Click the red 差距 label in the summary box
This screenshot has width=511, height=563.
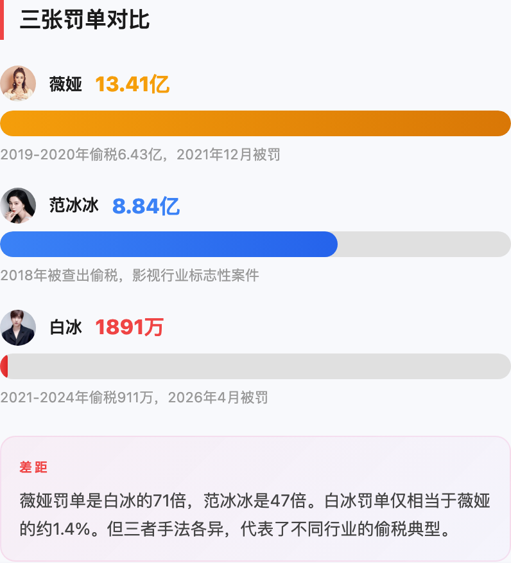pos(33,467)
